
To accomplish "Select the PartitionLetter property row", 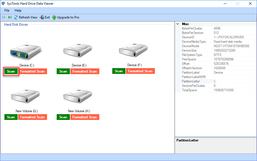I will pos(219,81).
